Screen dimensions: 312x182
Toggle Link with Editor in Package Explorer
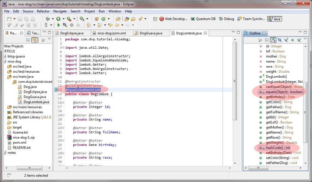pyautogui.click(x=35, y=40)
